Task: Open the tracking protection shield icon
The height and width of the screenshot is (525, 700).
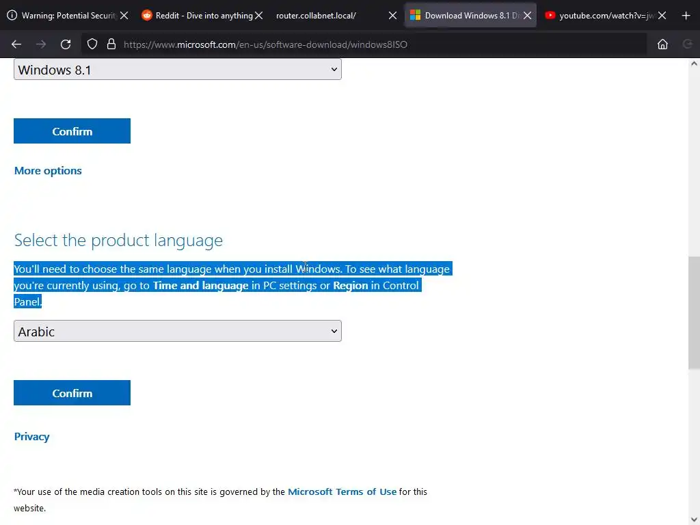Action: tap(92, 44)
